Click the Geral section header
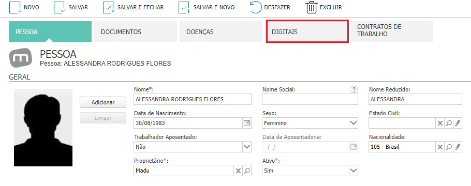This screenshot has height=186, width=471. click(20, 77)
